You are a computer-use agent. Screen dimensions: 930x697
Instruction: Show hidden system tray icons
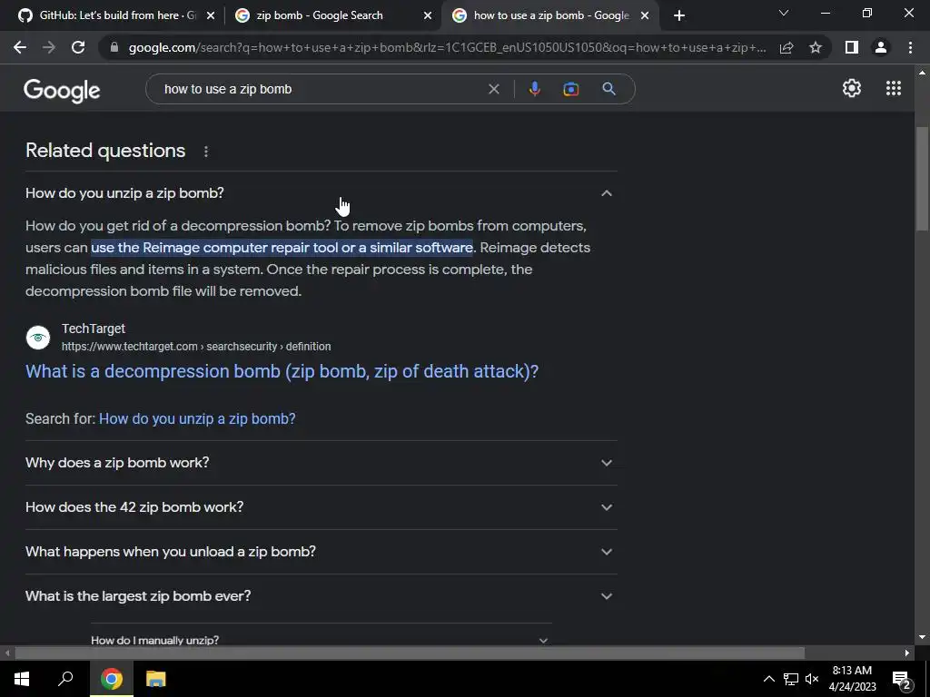tap(768, 679)
